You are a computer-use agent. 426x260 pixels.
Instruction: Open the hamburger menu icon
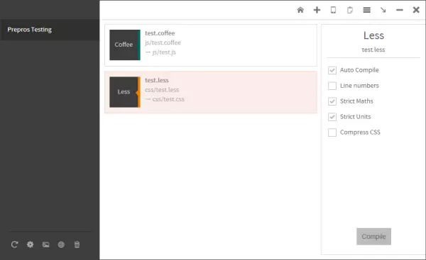367,10
